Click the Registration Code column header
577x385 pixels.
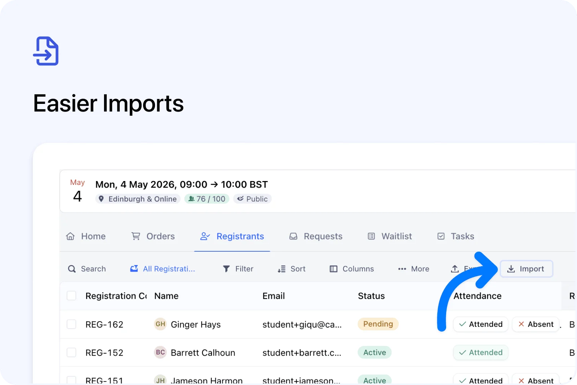click(116, 296)
